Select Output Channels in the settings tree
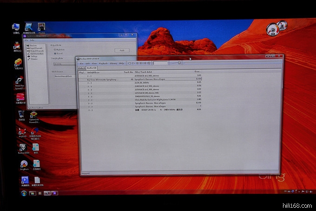 [37, 50]
